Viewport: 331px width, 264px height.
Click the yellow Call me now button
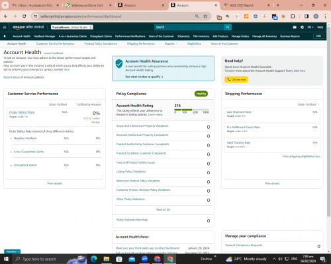pos(236,79)
